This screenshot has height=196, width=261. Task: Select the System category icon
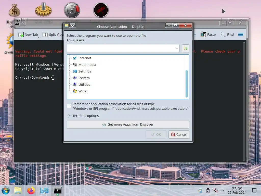pyautogui.click(x=75, y=78)
